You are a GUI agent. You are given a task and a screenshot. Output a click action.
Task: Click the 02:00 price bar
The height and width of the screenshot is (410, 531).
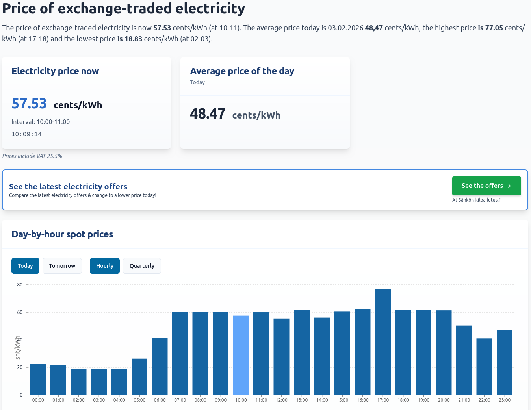(78, 382)
